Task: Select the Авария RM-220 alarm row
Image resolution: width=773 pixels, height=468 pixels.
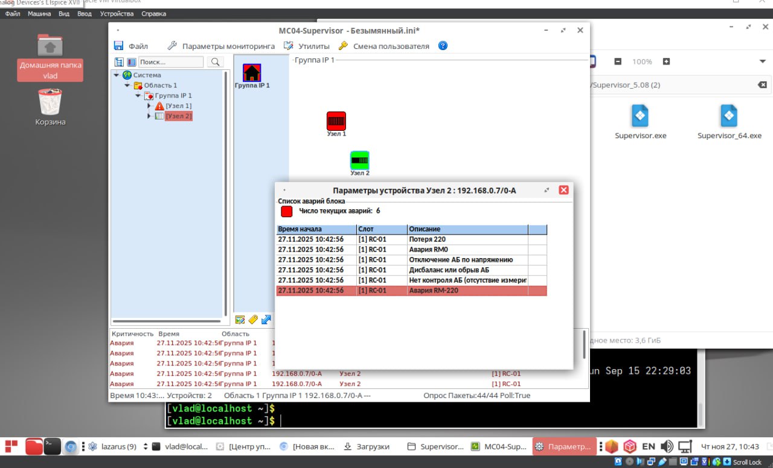Action: tap(411, 291)
